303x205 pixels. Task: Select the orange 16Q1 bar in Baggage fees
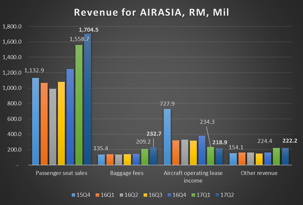(x=110, y=159)
